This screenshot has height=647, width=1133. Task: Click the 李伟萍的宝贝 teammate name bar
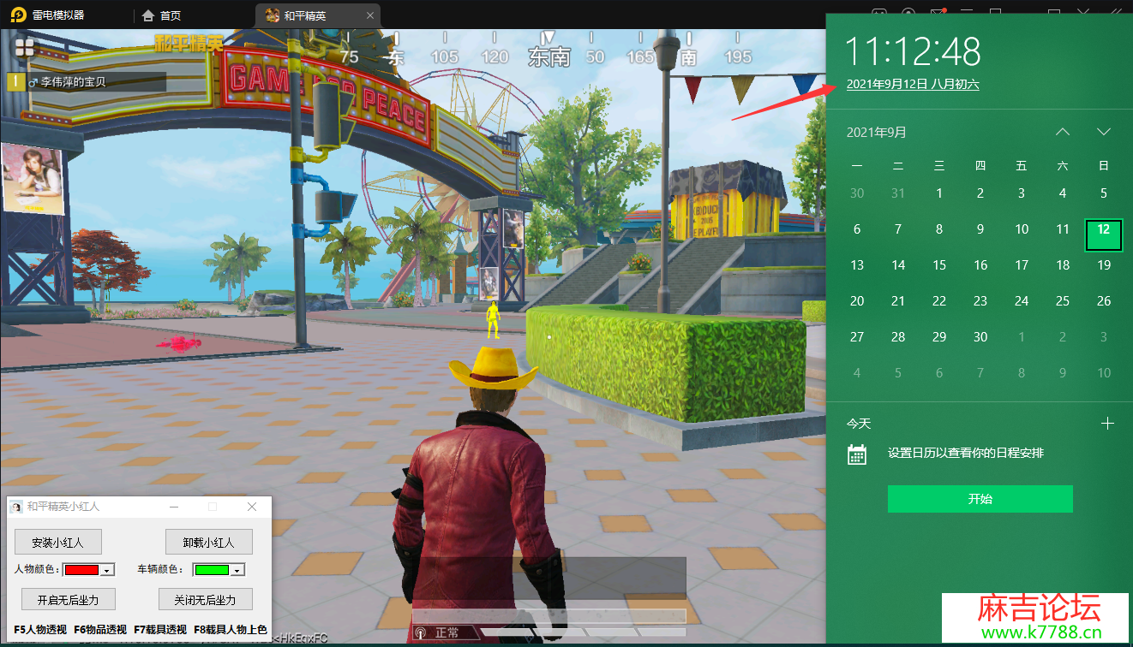[87, 82]
